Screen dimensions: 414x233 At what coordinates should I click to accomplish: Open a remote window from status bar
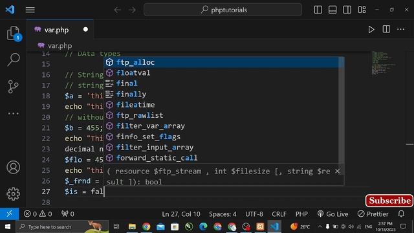[10, 214]
